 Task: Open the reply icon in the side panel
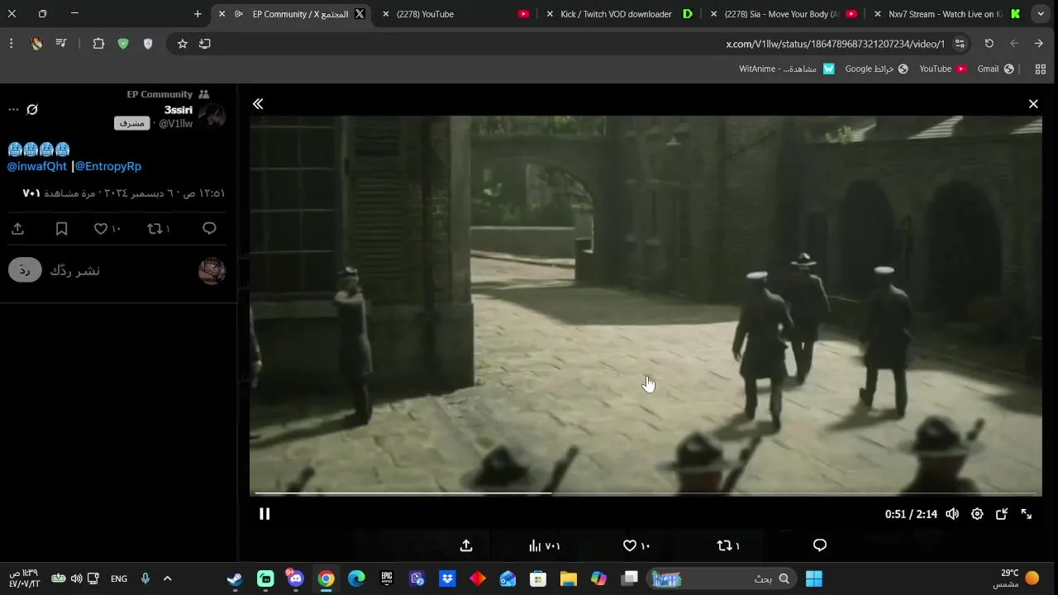coord(209,229)
